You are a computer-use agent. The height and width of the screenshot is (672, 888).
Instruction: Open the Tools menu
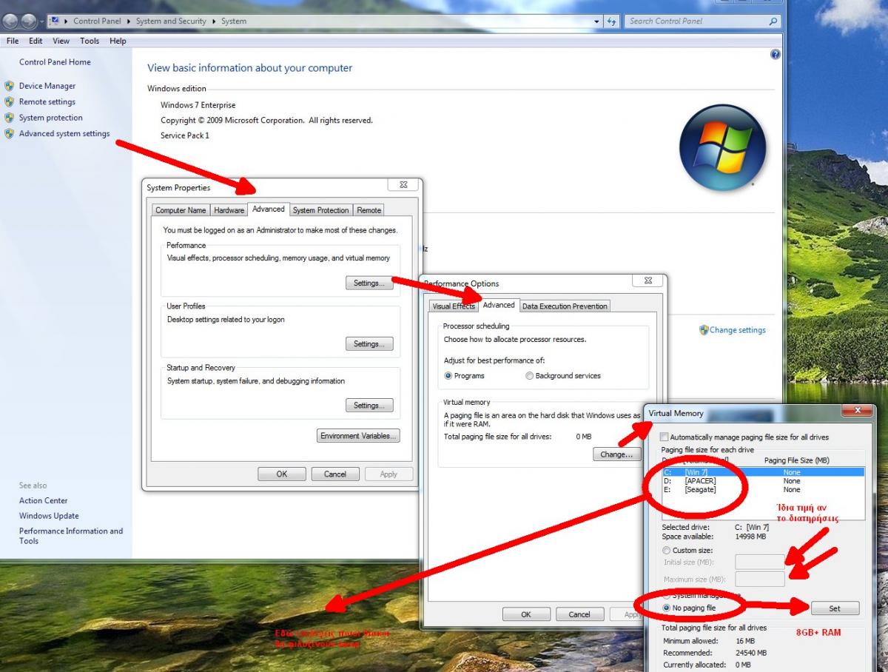pos(90,41)
